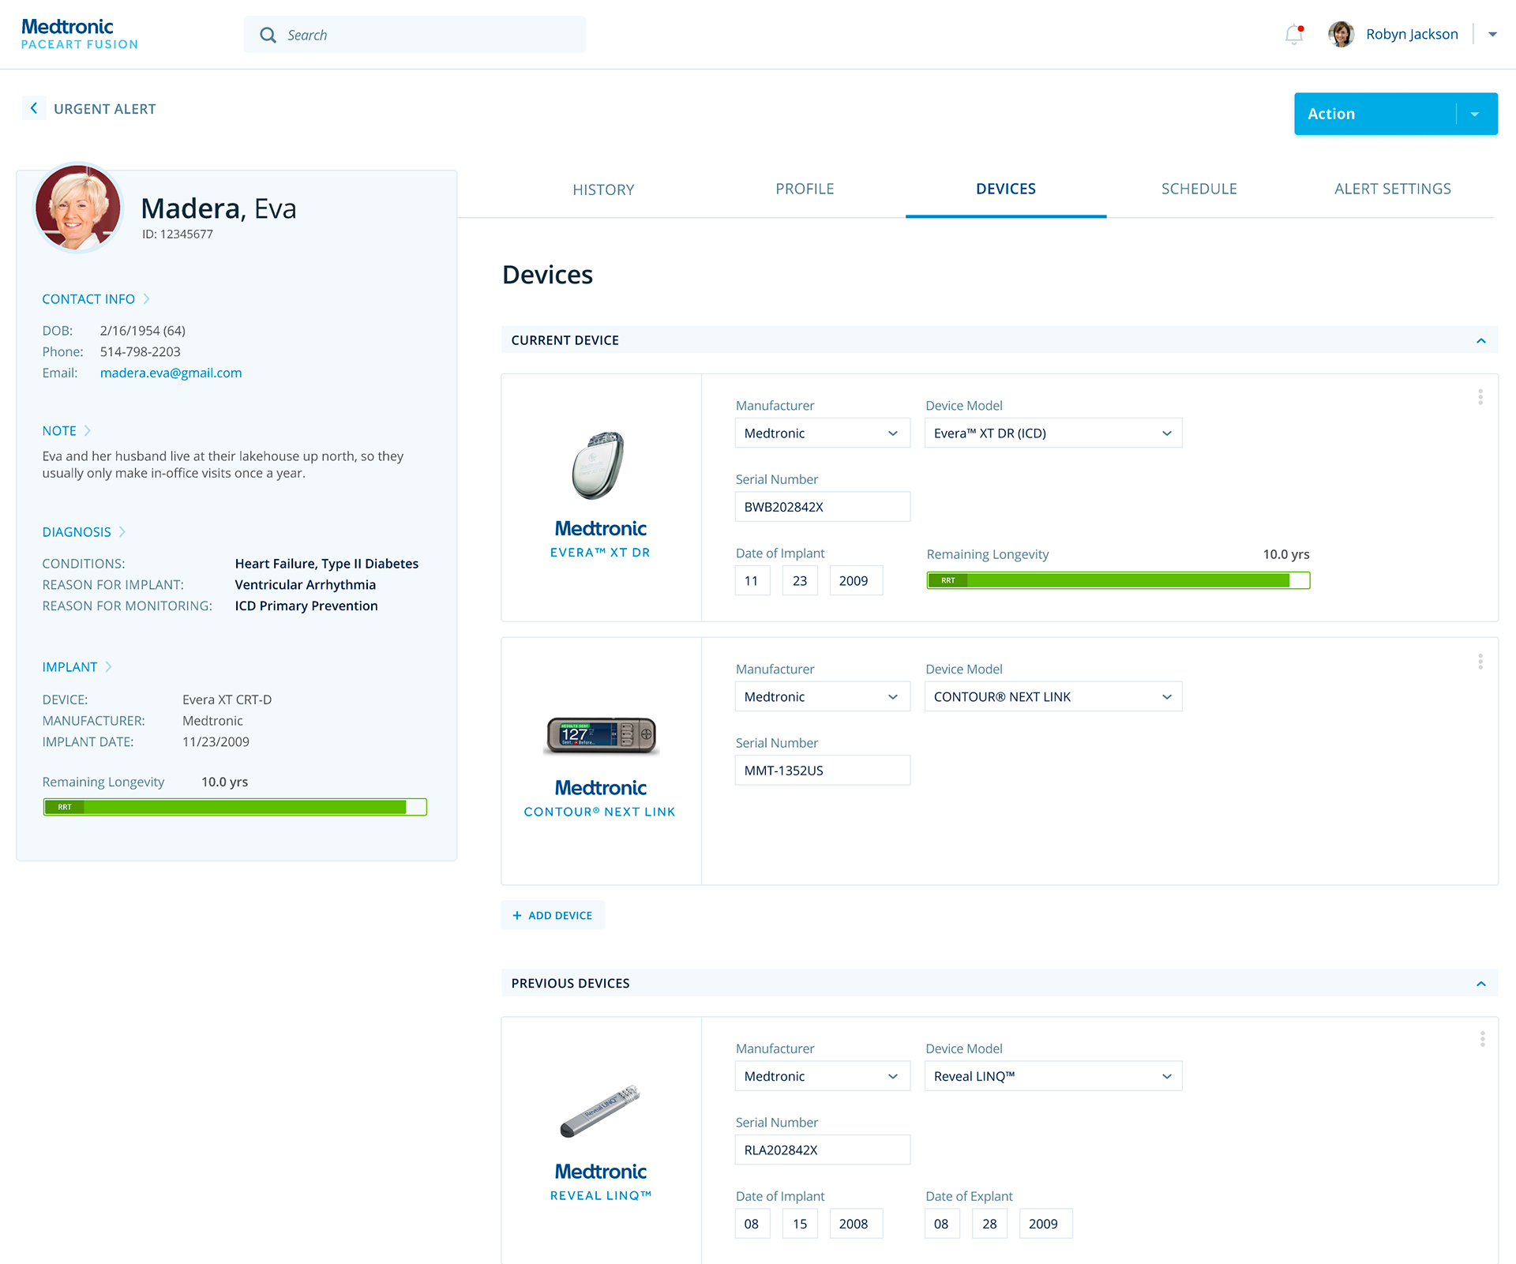Click the ICD Primary Prevention text
Image resolution: width=1516 pixels, height=1264 pixels.
(306, 606)
